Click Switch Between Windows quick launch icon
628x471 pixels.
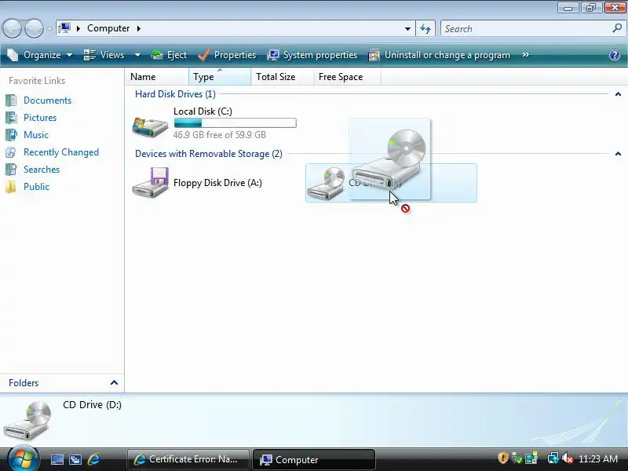[75, 459]
